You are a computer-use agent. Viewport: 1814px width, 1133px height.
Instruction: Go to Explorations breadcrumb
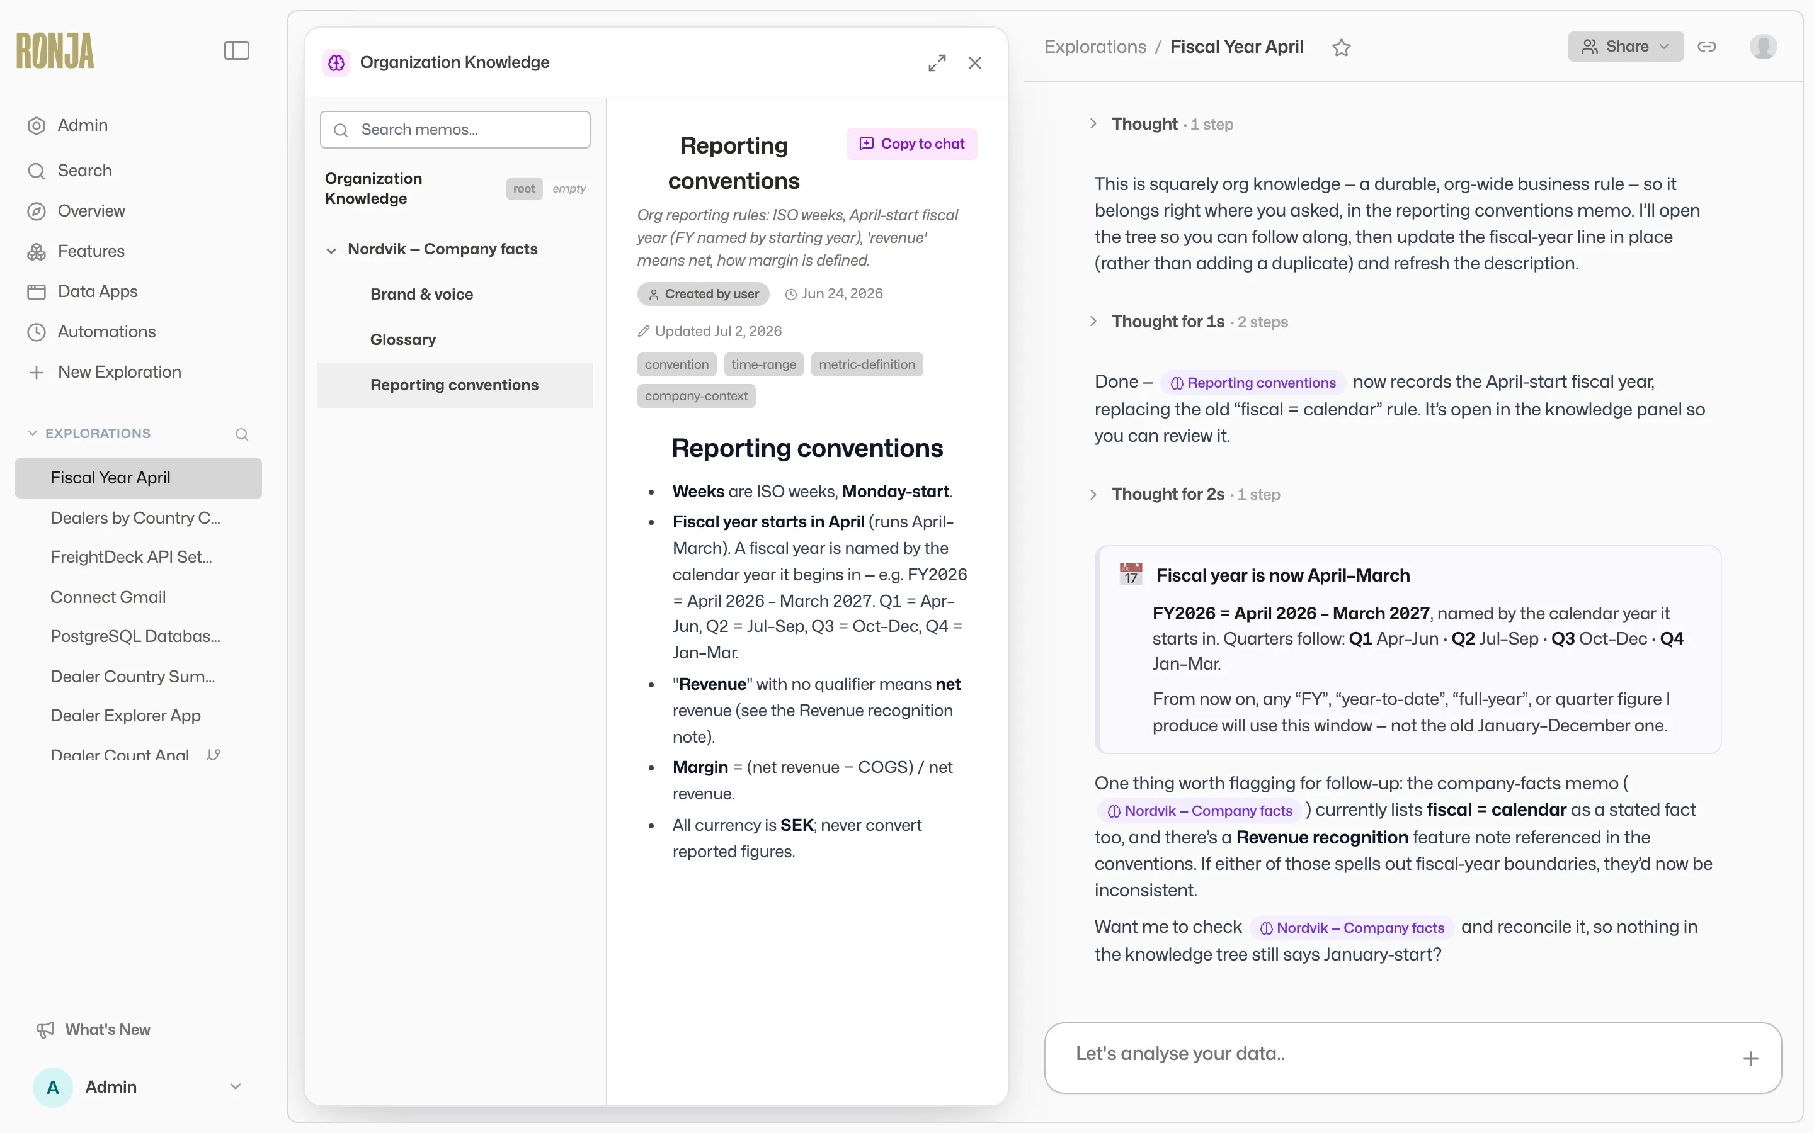[x=1095, y=47]
